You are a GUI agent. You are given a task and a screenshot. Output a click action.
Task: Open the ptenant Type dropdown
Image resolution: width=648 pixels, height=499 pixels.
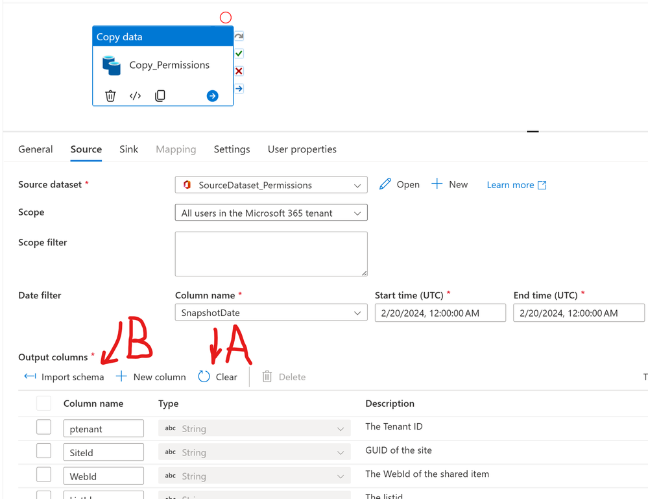254,428
